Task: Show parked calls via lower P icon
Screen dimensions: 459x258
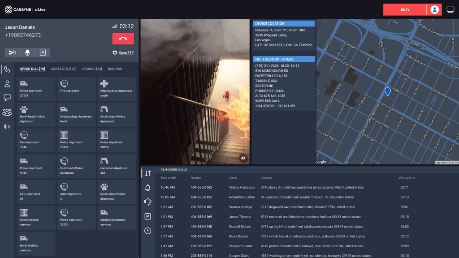Action: click(148, 216)
